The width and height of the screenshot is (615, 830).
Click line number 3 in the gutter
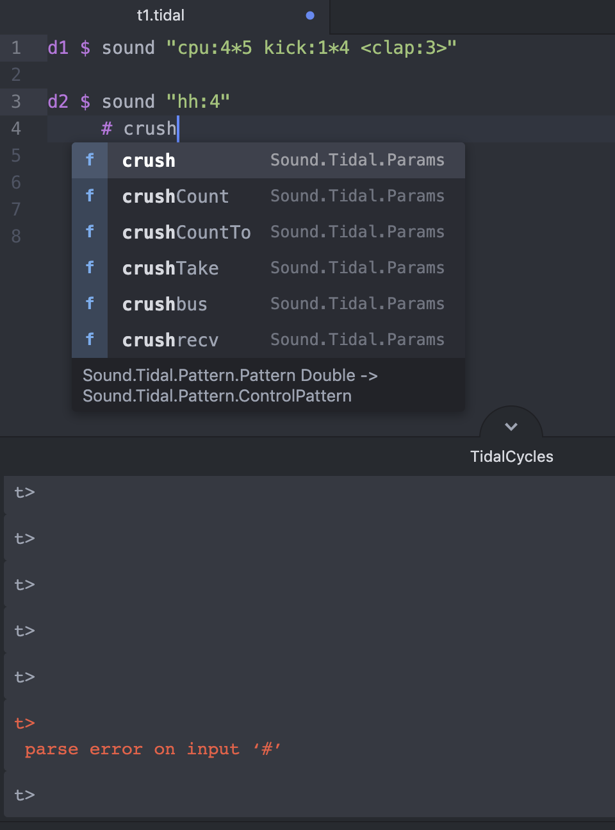16,102
